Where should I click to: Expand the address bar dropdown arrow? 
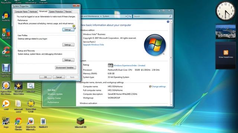point(126,16)
